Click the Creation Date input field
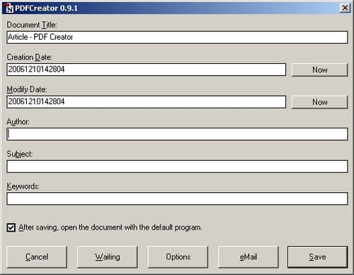 (147, 69)
